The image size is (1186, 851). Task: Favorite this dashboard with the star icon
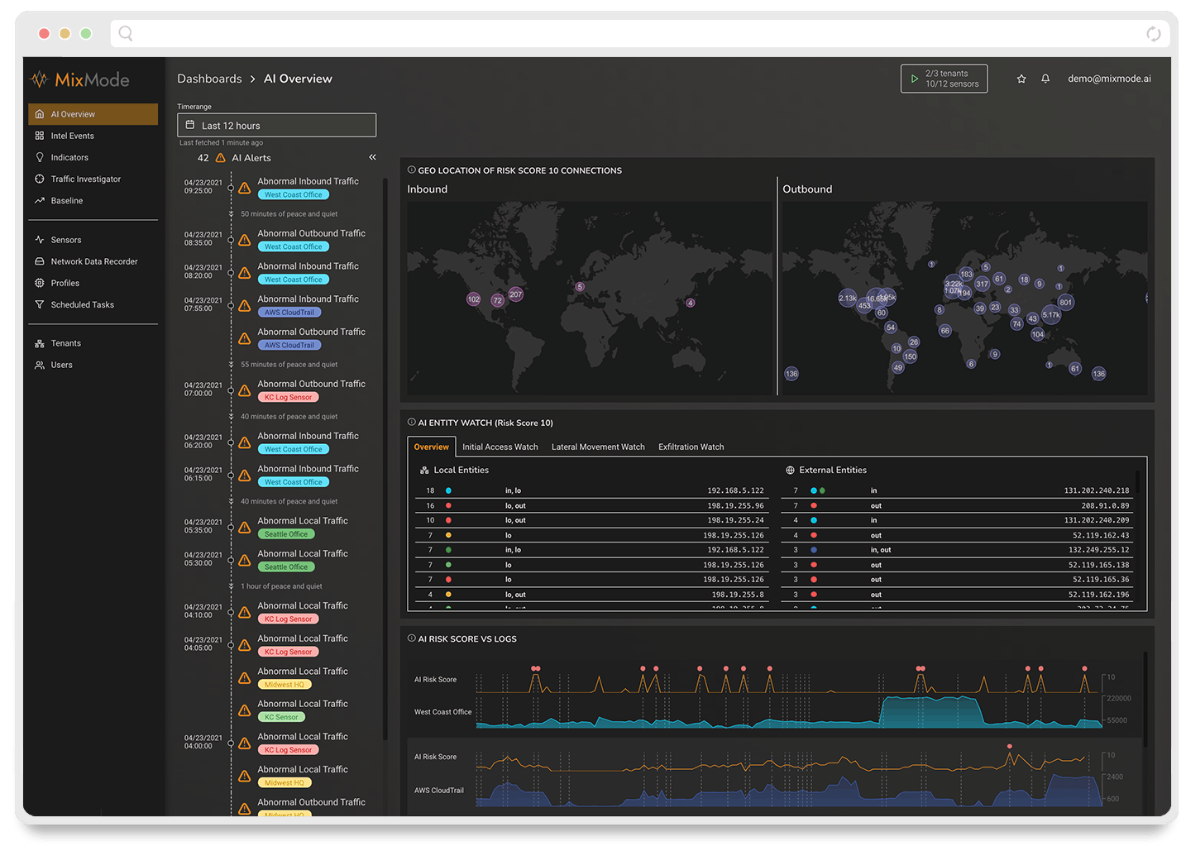pos(1021,79)
